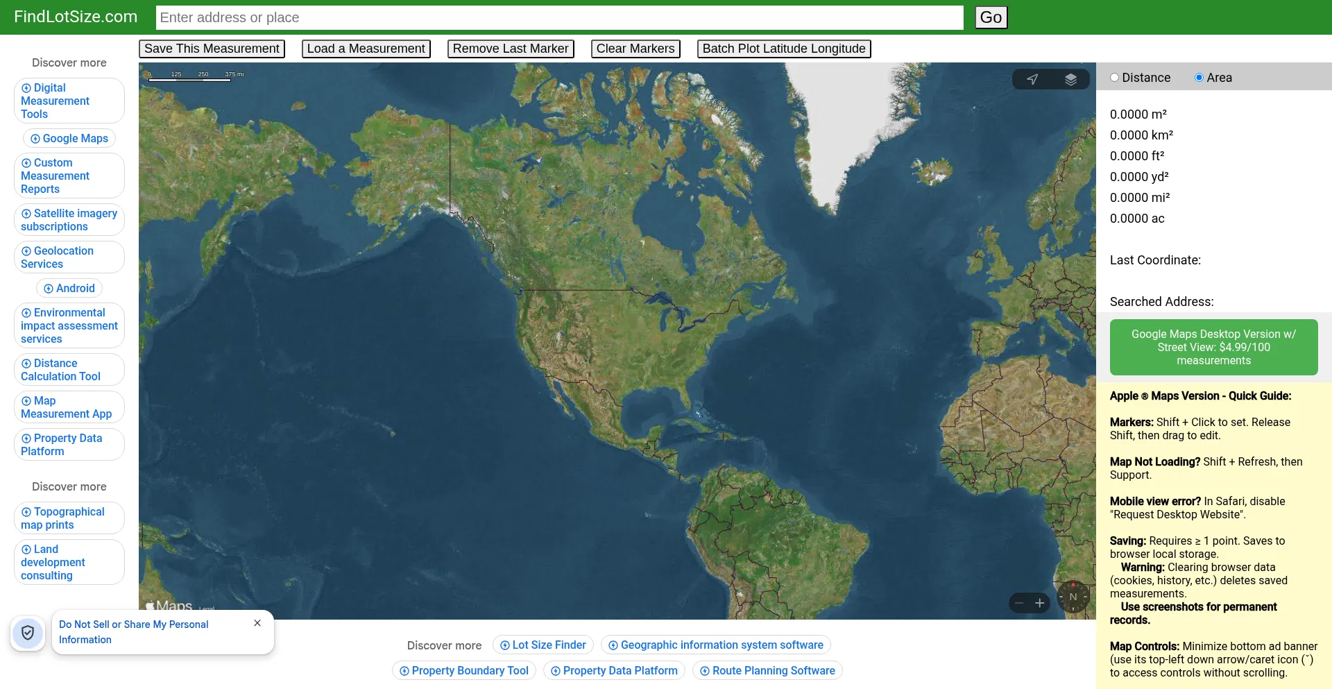Open the map layers icon
Image resolution: width=1332 pixels, height=689 pixels.
pos(1070,79)
